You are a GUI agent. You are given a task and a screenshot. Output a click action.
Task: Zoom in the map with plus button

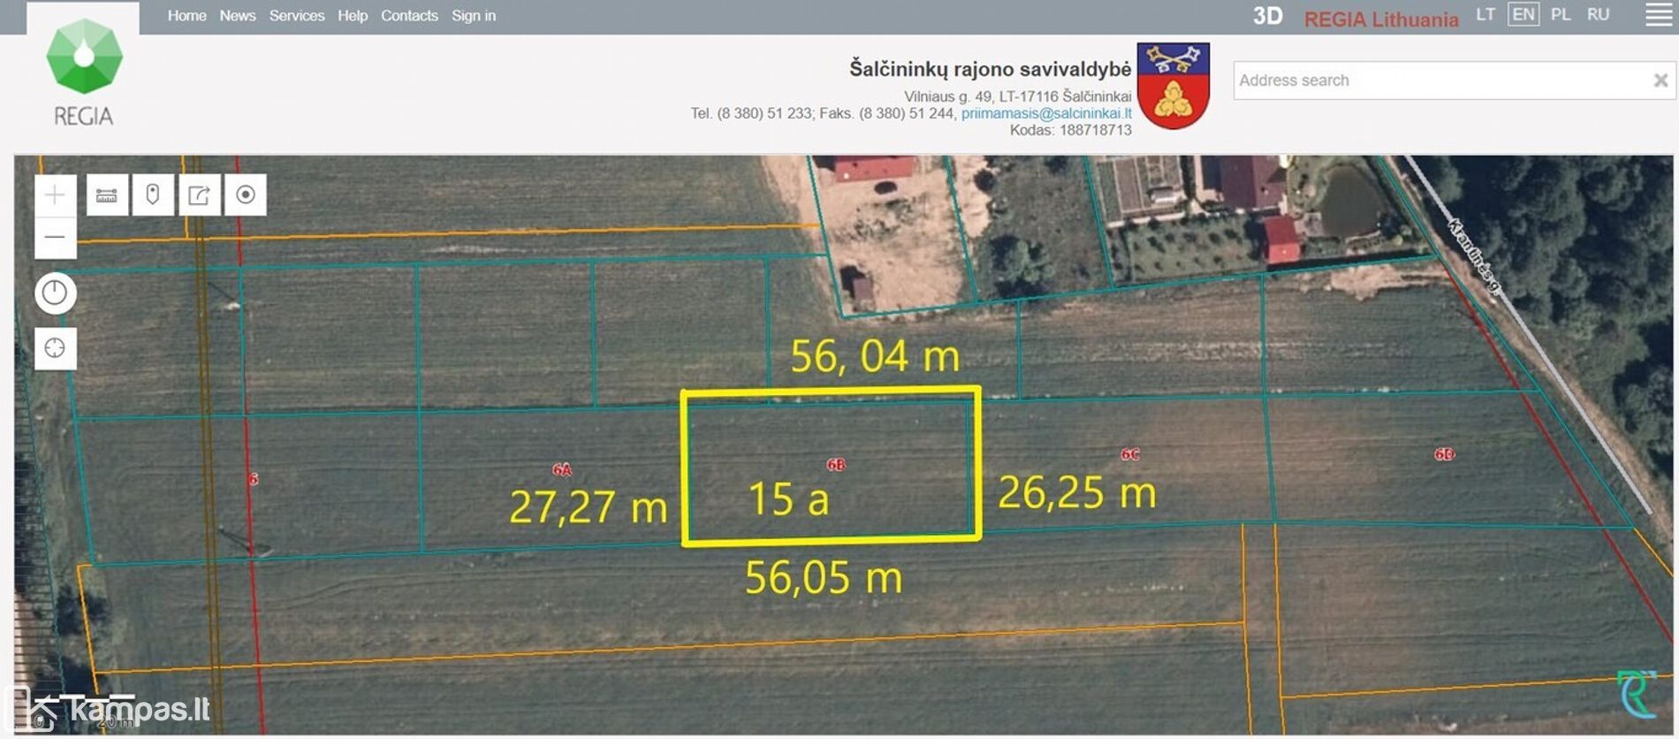click(x=55, y=195)
